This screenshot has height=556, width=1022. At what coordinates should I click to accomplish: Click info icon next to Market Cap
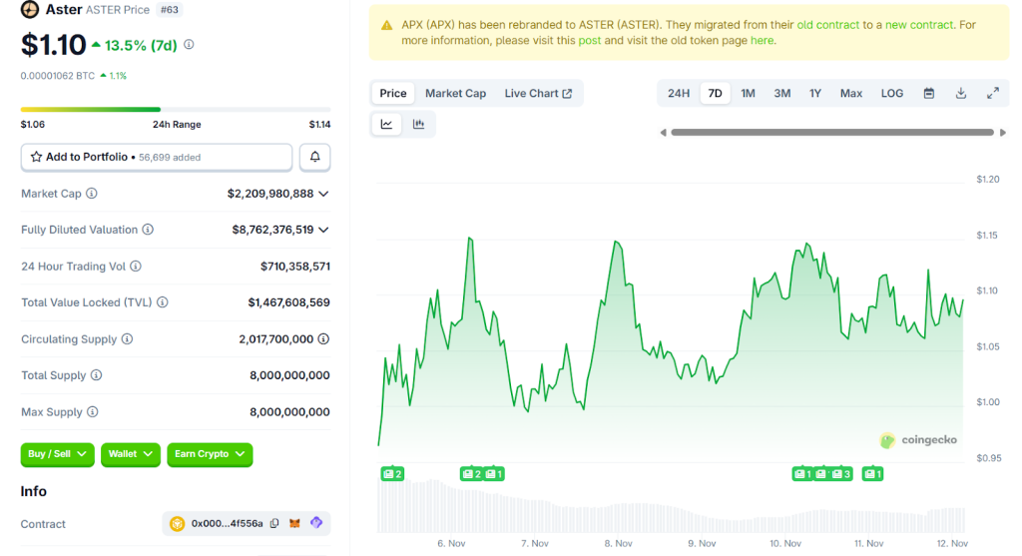[x=92, y=194]
